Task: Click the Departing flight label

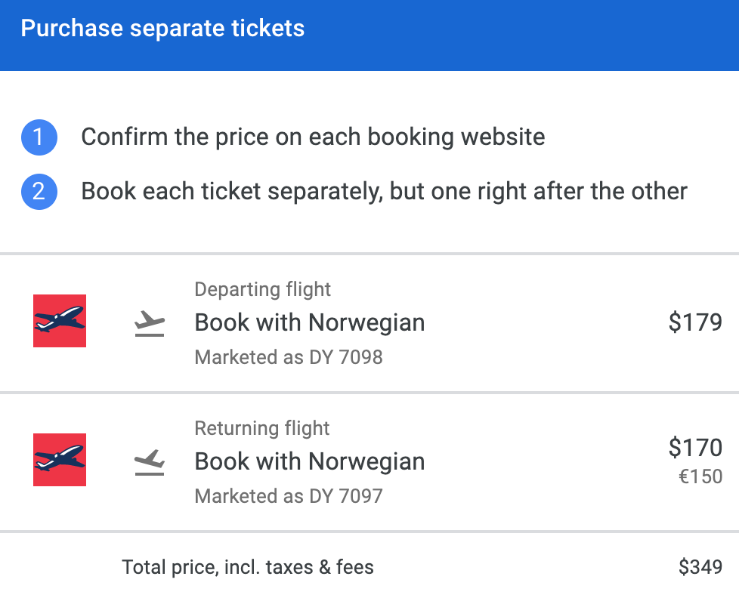Action: pos(263,289)
